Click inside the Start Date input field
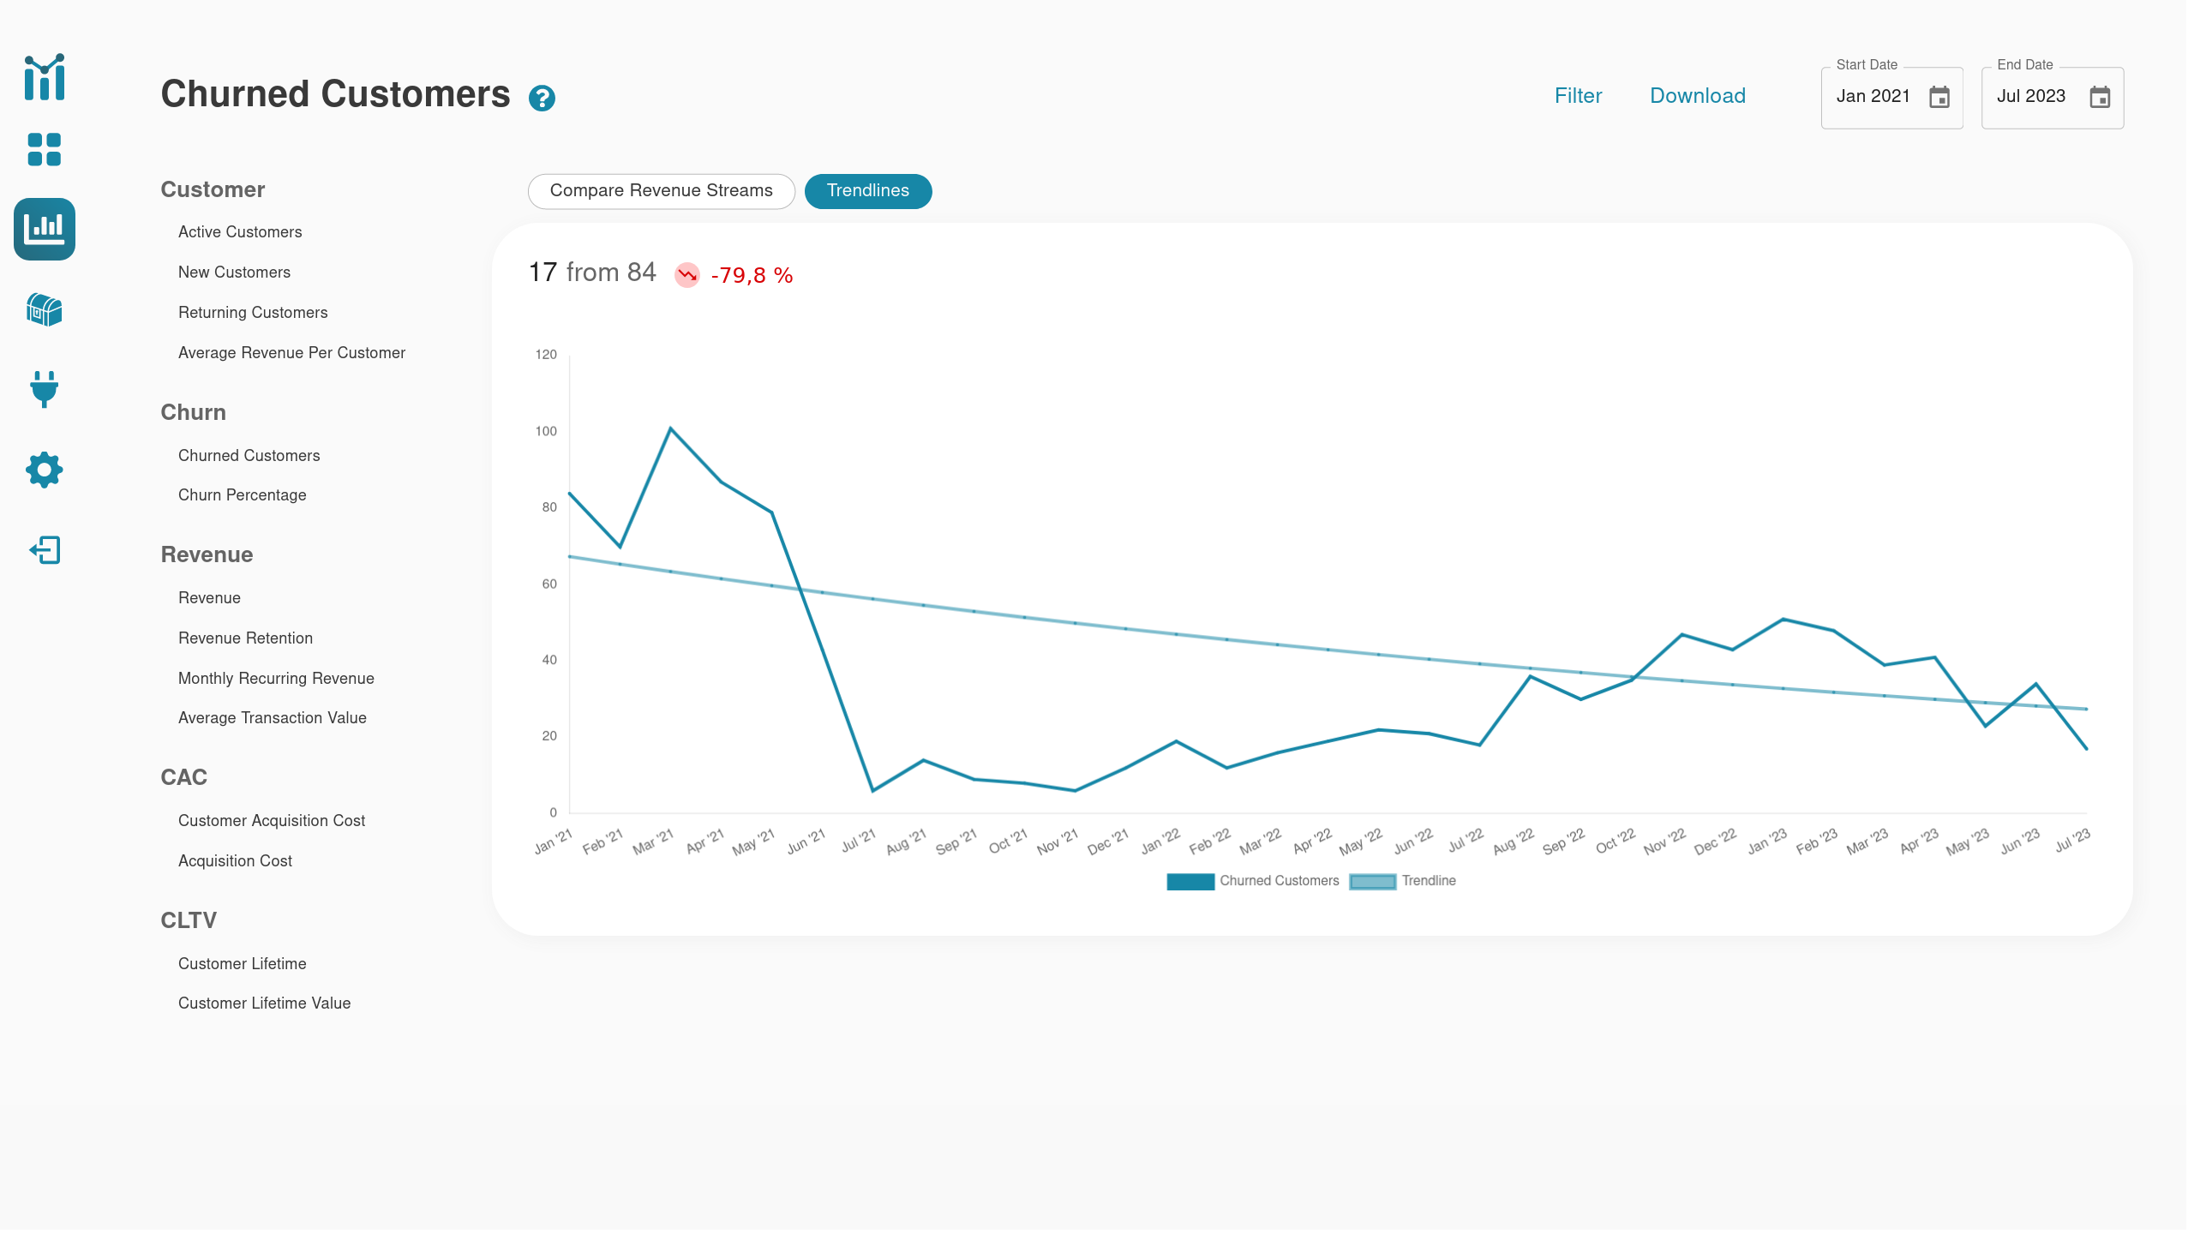 1873,97
